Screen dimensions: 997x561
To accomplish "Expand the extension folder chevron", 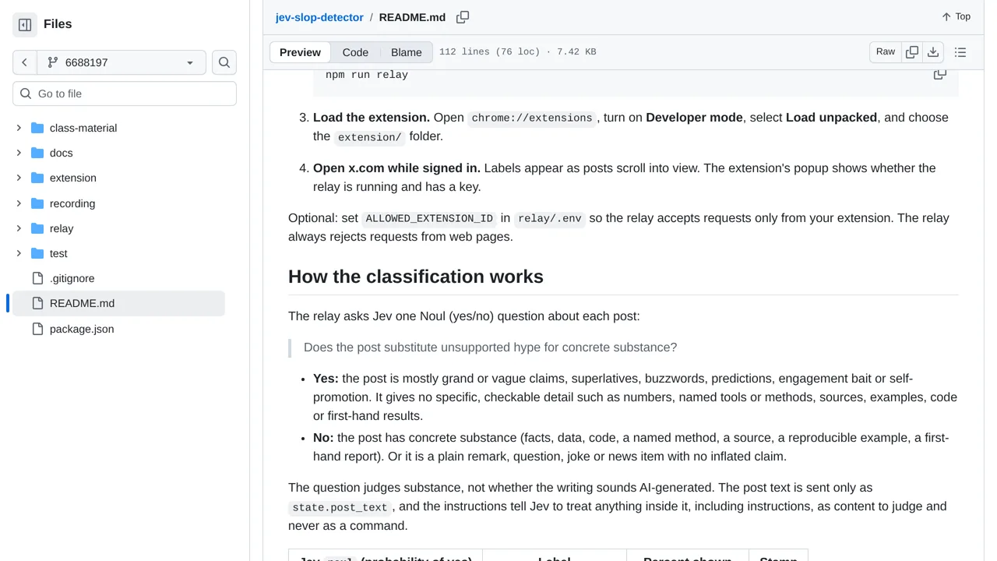I will click(19, 178).
